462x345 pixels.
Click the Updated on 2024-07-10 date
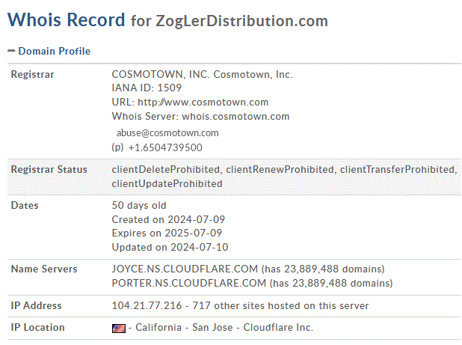pyautogui.click(x=168, y=247)
